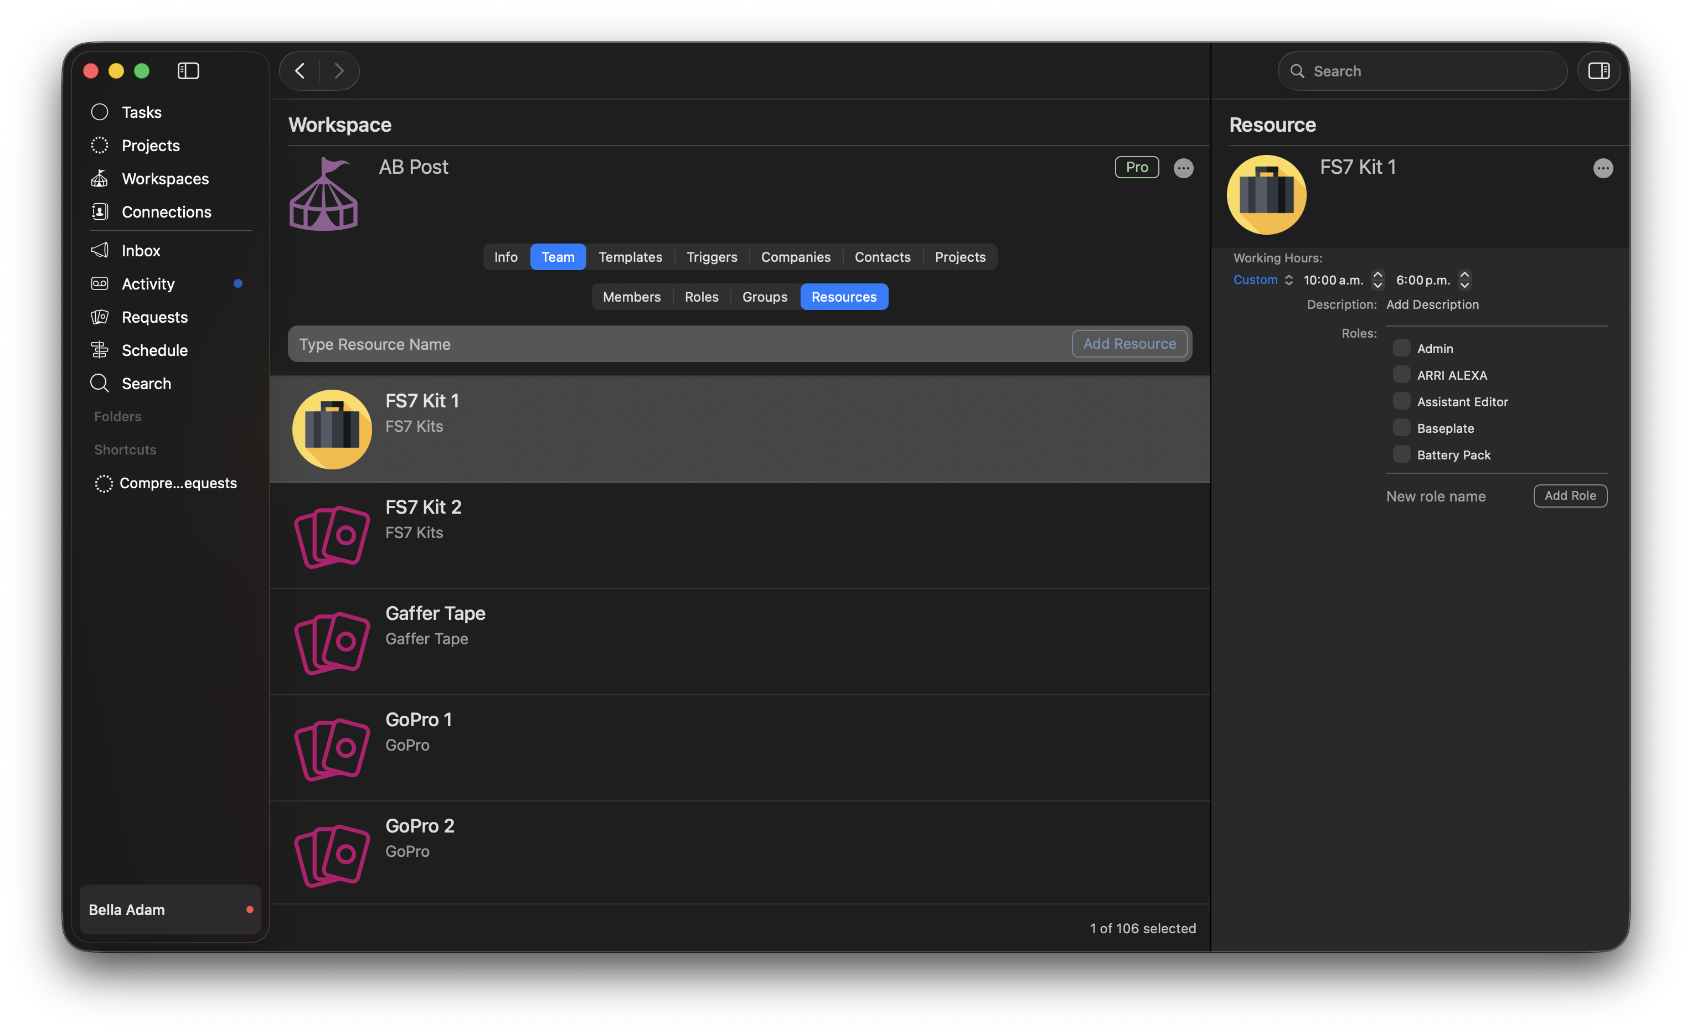Adjust the 6:00 p.m. end time stepper
Image resolution: width=1692 pixels, height=1034 pixels.
pos(1464,280)
